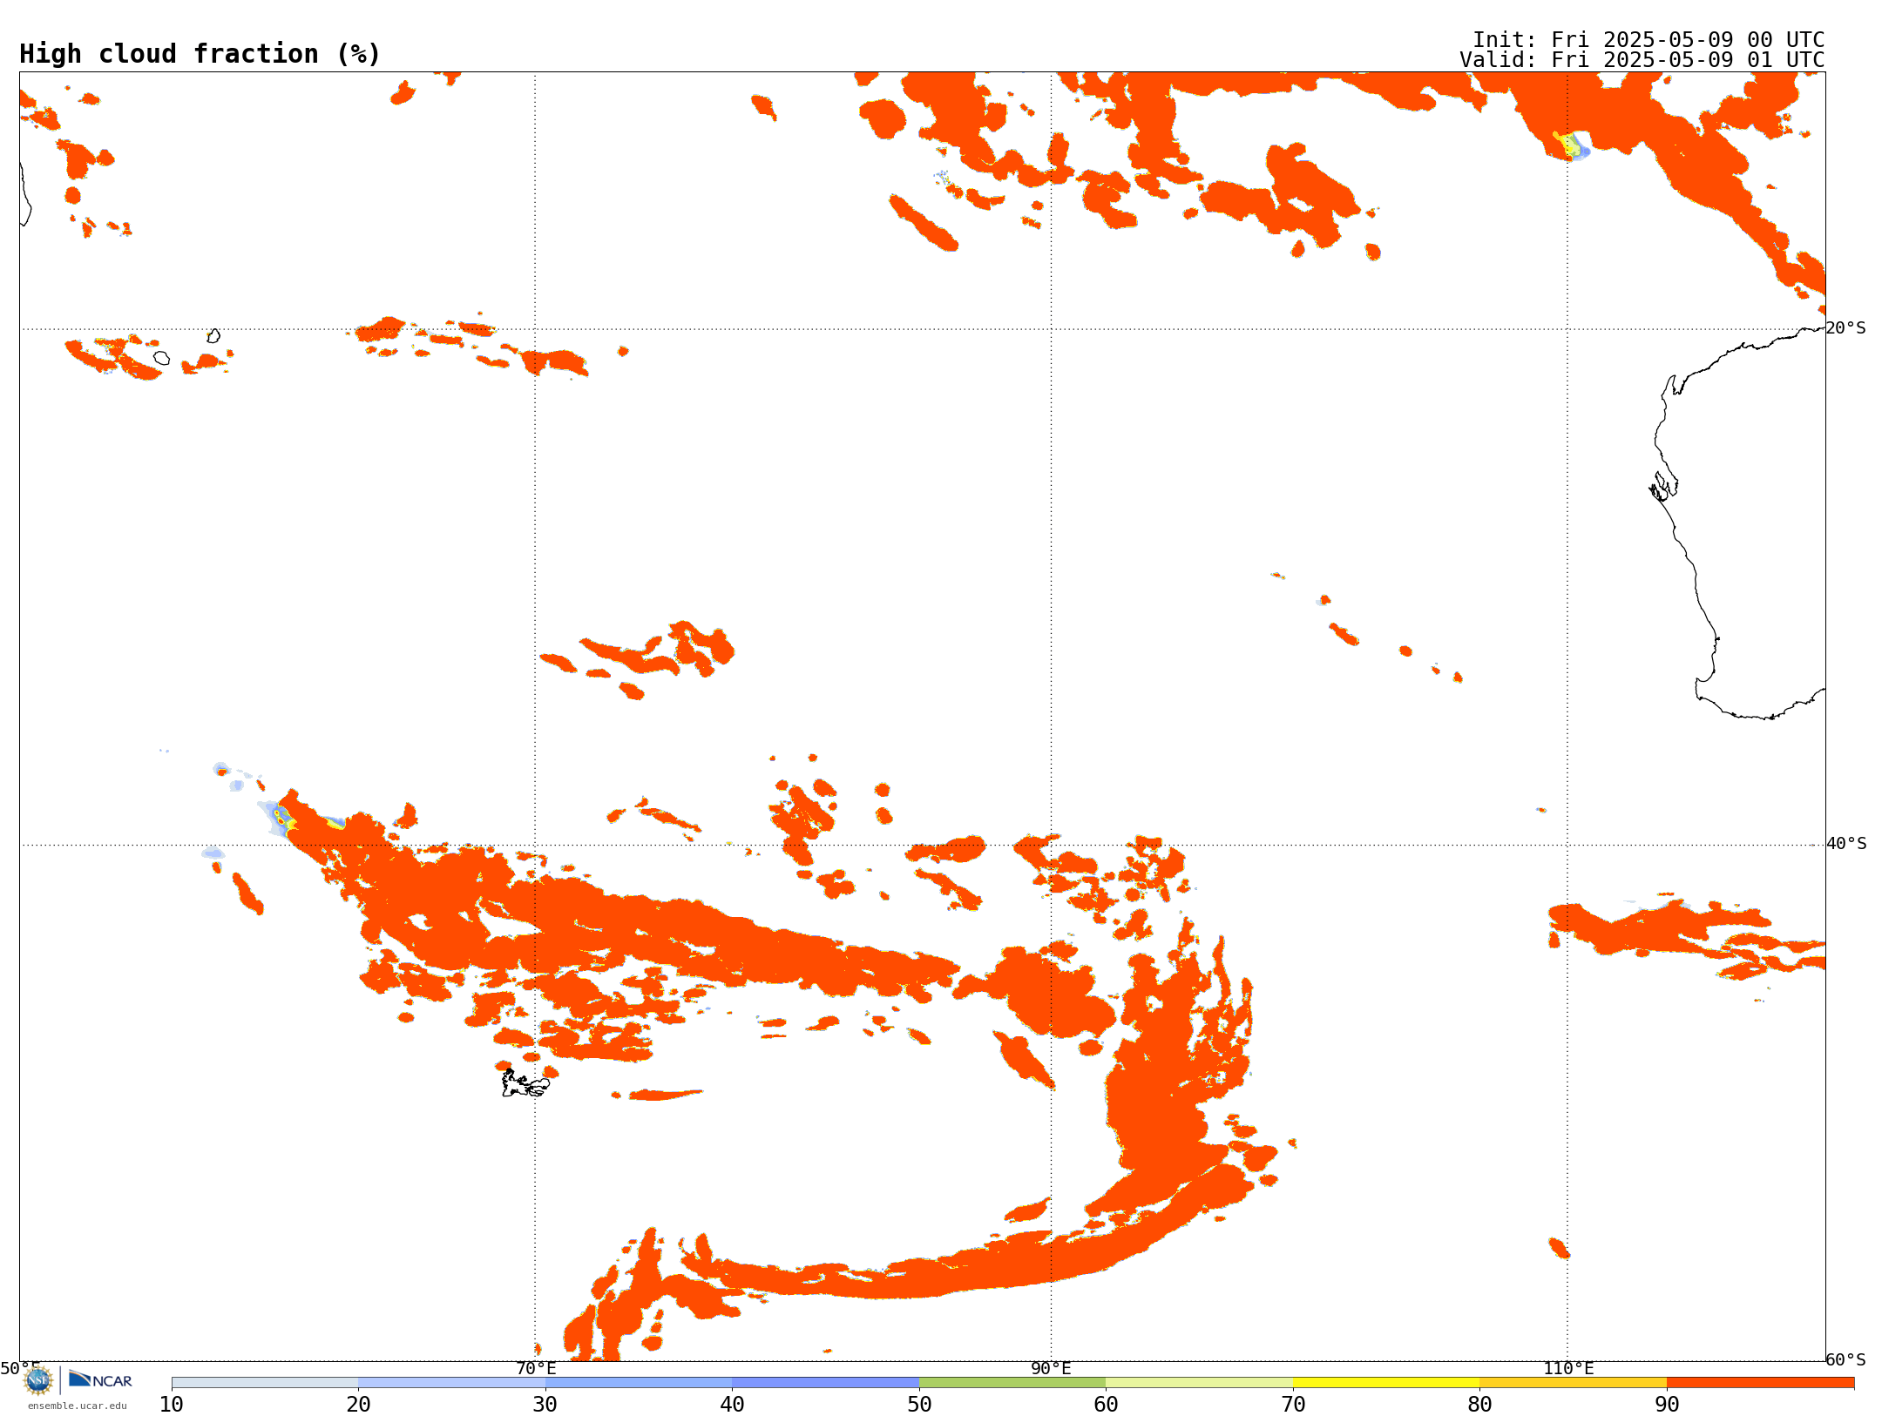Viewport: 1882px width, 1416px height.
Task: Select the 20-30 light blue colorbar segment
Action: [x=451, y=1383]
